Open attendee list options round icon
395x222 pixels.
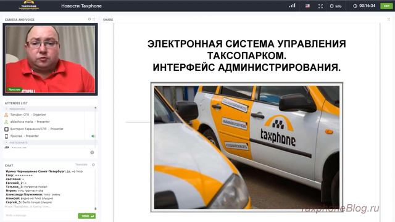[92, 152]
